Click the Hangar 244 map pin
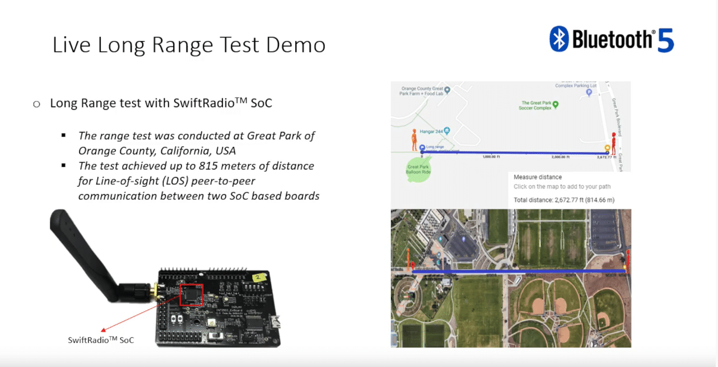 [447, 130]
